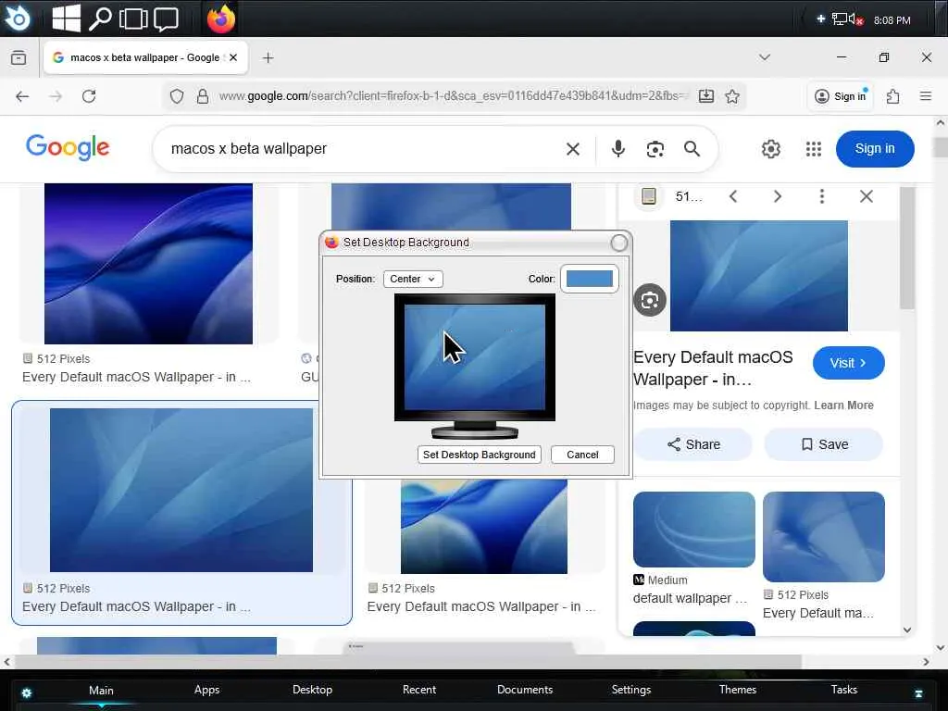Visit the Every Default macOS Wallpaper page
This screenshot has width=948, height=711.
(848, 363)
